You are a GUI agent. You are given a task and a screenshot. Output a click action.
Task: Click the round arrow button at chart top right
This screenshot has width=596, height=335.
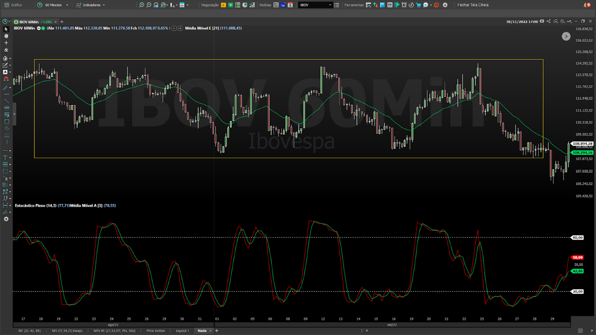pos(566,36)
